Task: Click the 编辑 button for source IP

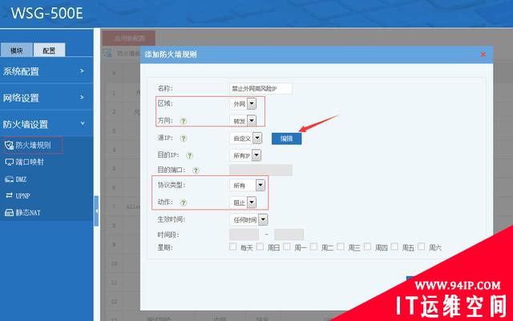Action: click(287, 138)
